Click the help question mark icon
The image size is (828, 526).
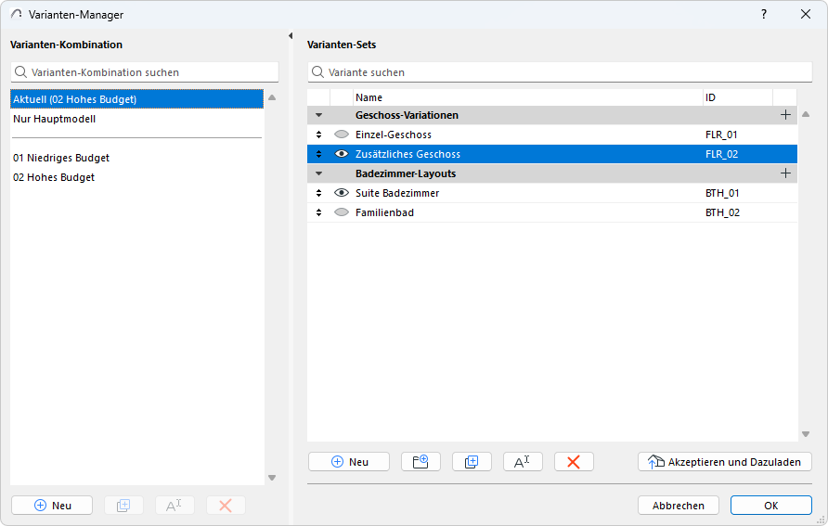[x=764, y=14]
